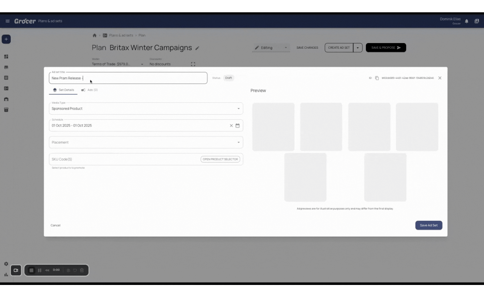Click the screen recorder camera button

pos(16,270)
